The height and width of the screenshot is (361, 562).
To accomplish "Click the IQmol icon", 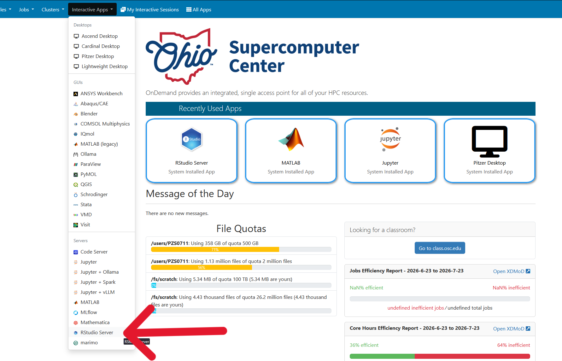I will pyautogui.click(x=76, y=134).
